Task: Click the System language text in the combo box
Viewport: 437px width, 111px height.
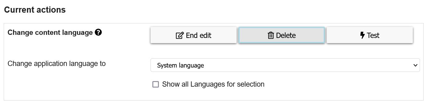Action: pyautogui.click(x=181, y=65)
